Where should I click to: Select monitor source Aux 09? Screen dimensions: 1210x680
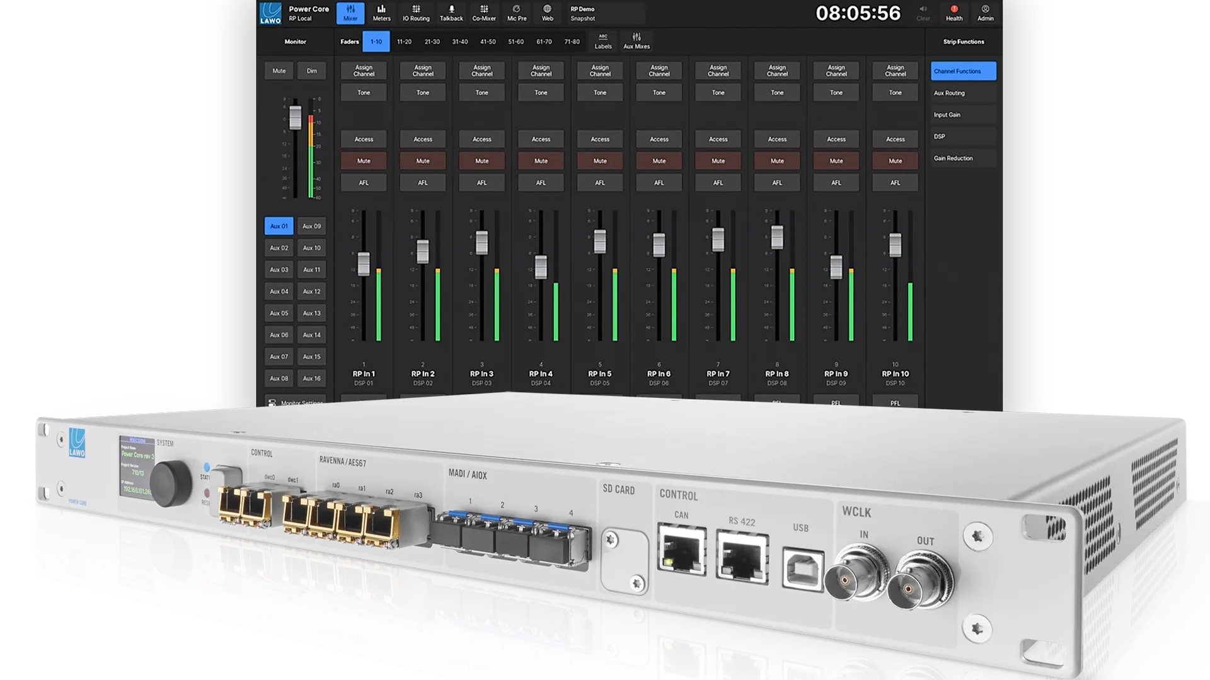point(312,226)
